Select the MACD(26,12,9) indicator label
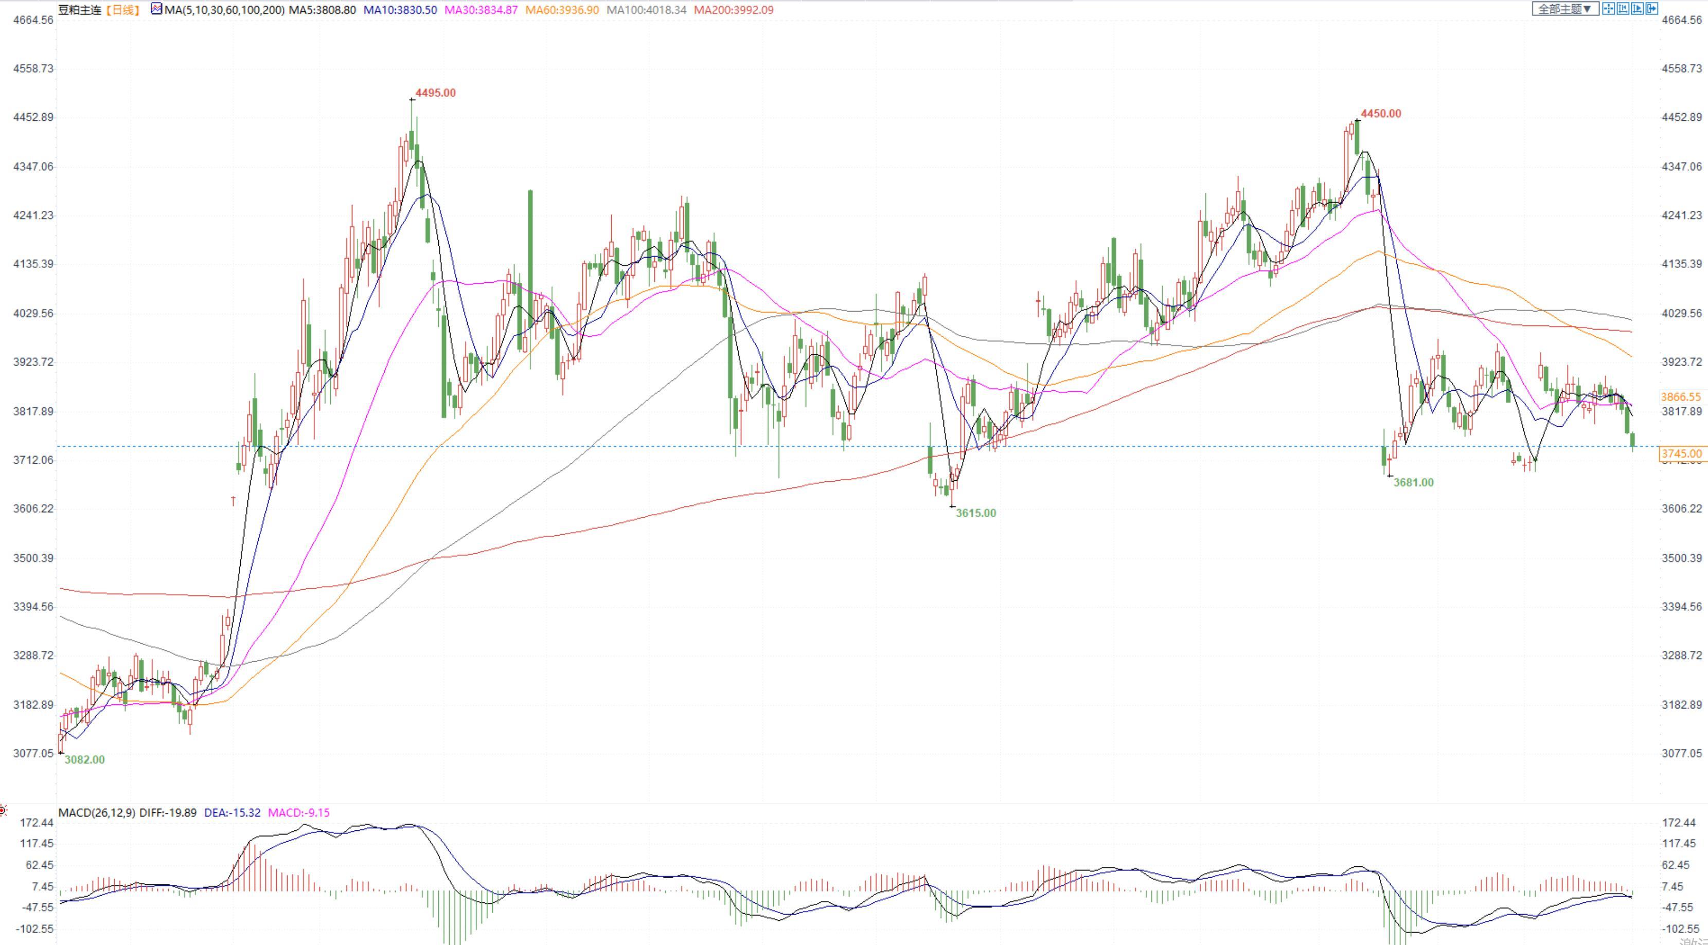This screenshot has height=945, width=1708. tap(97, 812)
